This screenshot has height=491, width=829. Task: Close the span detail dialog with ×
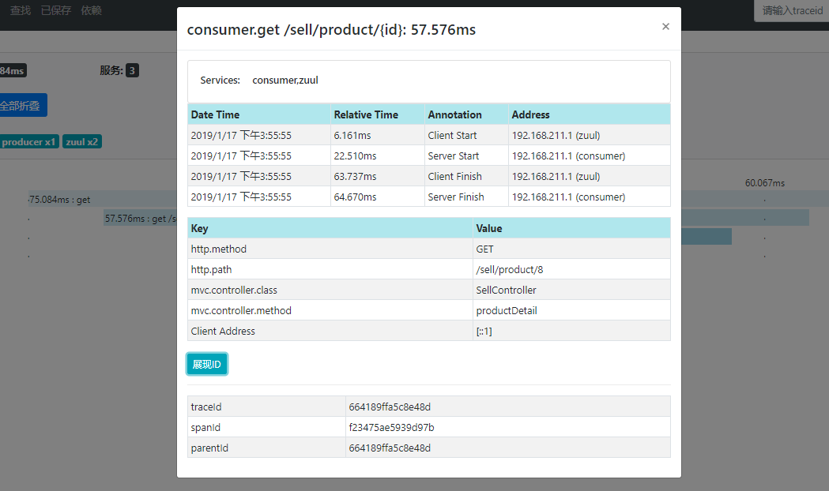tap(665, 27)
